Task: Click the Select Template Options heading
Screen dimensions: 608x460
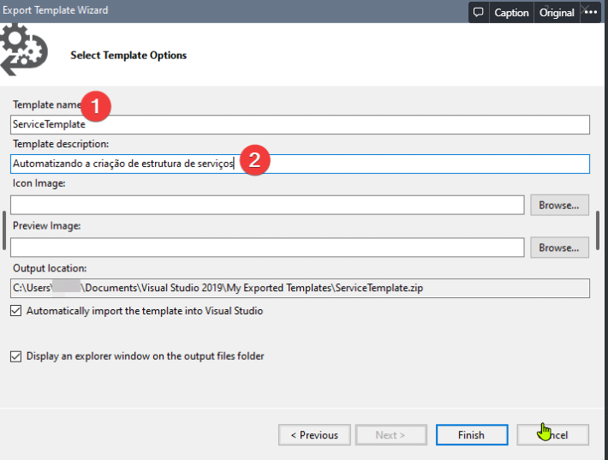Action: (128, 55)
